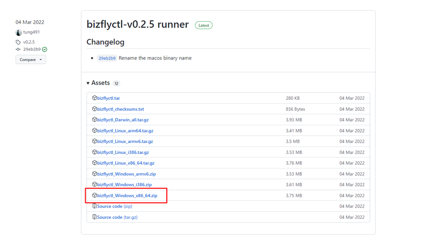431x242 pixels.
Task: Download bizflyctl_Linux_arm64.tar.gz
Action: 125,131
